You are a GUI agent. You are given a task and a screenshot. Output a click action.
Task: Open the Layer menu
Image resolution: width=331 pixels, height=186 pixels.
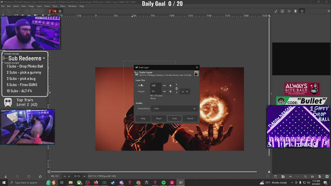click(x=39, y=6)
